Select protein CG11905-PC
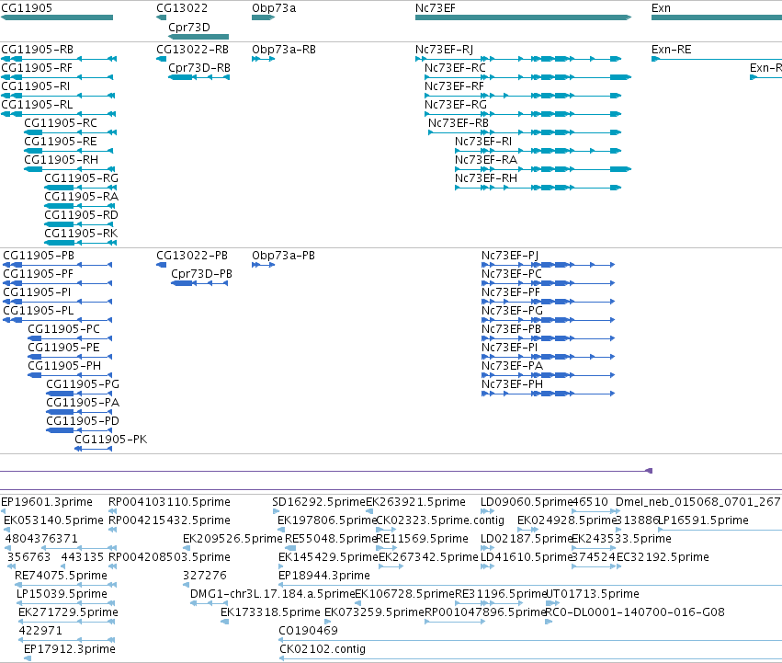Screen dimensions: 782x663 click(70, 338)
